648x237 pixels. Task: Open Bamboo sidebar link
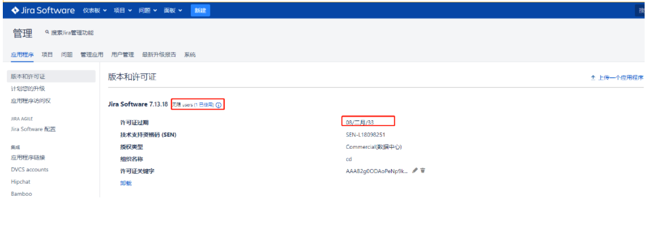tap(21, 193)
